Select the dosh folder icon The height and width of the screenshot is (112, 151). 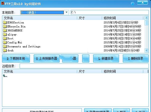(5, 50)
